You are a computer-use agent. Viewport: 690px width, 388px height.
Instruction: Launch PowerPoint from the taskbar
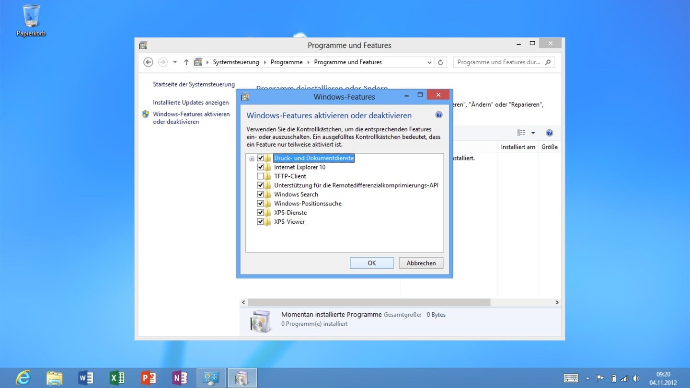149,378
